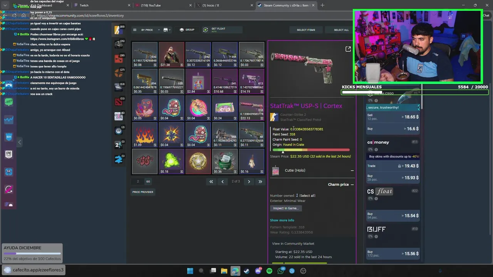Open the red game inventory with count 30
The height and width of the screenshot is (277, 493).
click(x=119, y=58)
